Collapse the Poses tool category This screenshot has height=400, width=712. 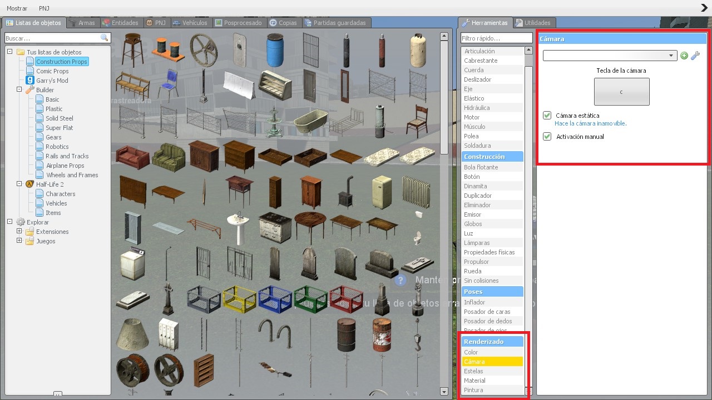[492, 292]
